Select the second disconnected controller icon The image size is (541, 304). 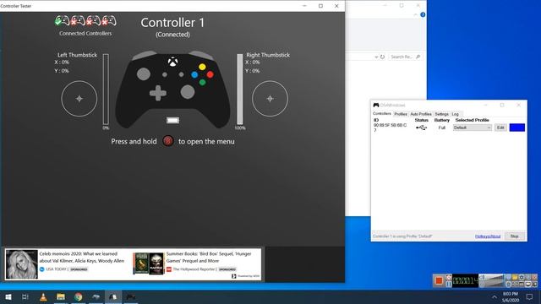[x=78, y=21]
